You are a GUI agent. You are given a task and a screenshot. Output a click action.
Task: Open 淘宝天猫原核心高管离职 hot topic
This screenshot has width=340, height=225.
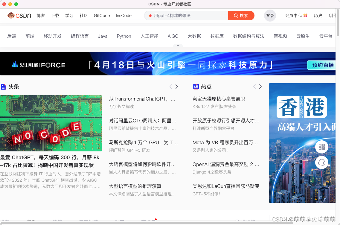(x=219, y=99)
